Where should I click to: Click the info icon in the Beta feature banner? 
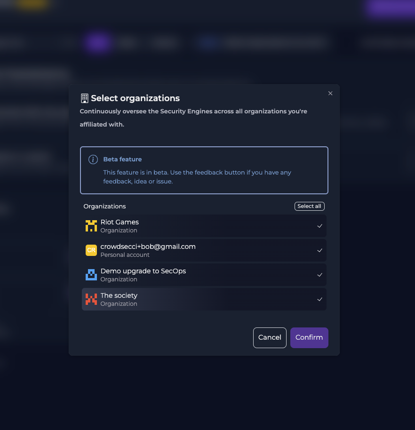[93, 159]
